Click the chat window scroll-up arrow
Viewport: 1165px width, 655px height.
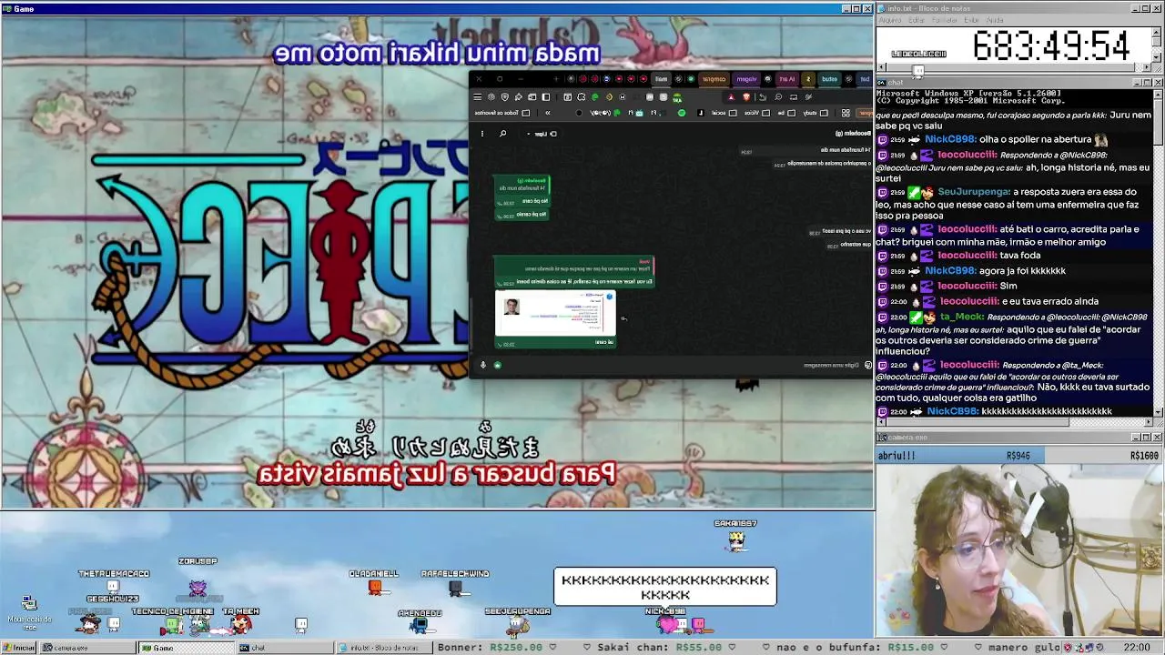pyautogui.click(x=1159, y=95)
